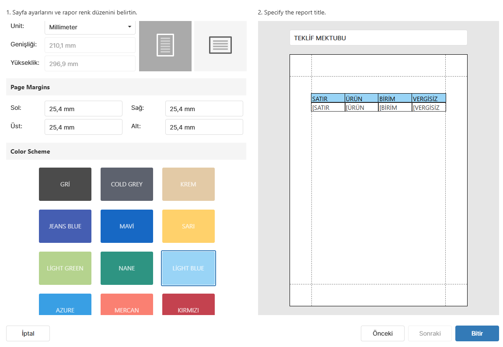The image size is (503, 347).
Task: Click the Bitir button
Action: click(x=477, y=333)
